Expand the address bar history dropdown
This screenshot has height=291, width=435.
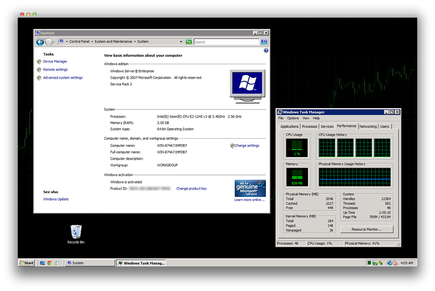pos(181,42)
